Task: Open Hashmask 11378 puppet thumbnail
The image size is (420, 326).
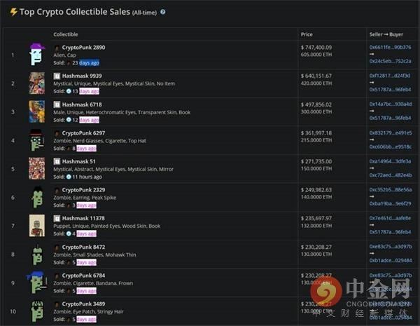Action: (37, 226)
